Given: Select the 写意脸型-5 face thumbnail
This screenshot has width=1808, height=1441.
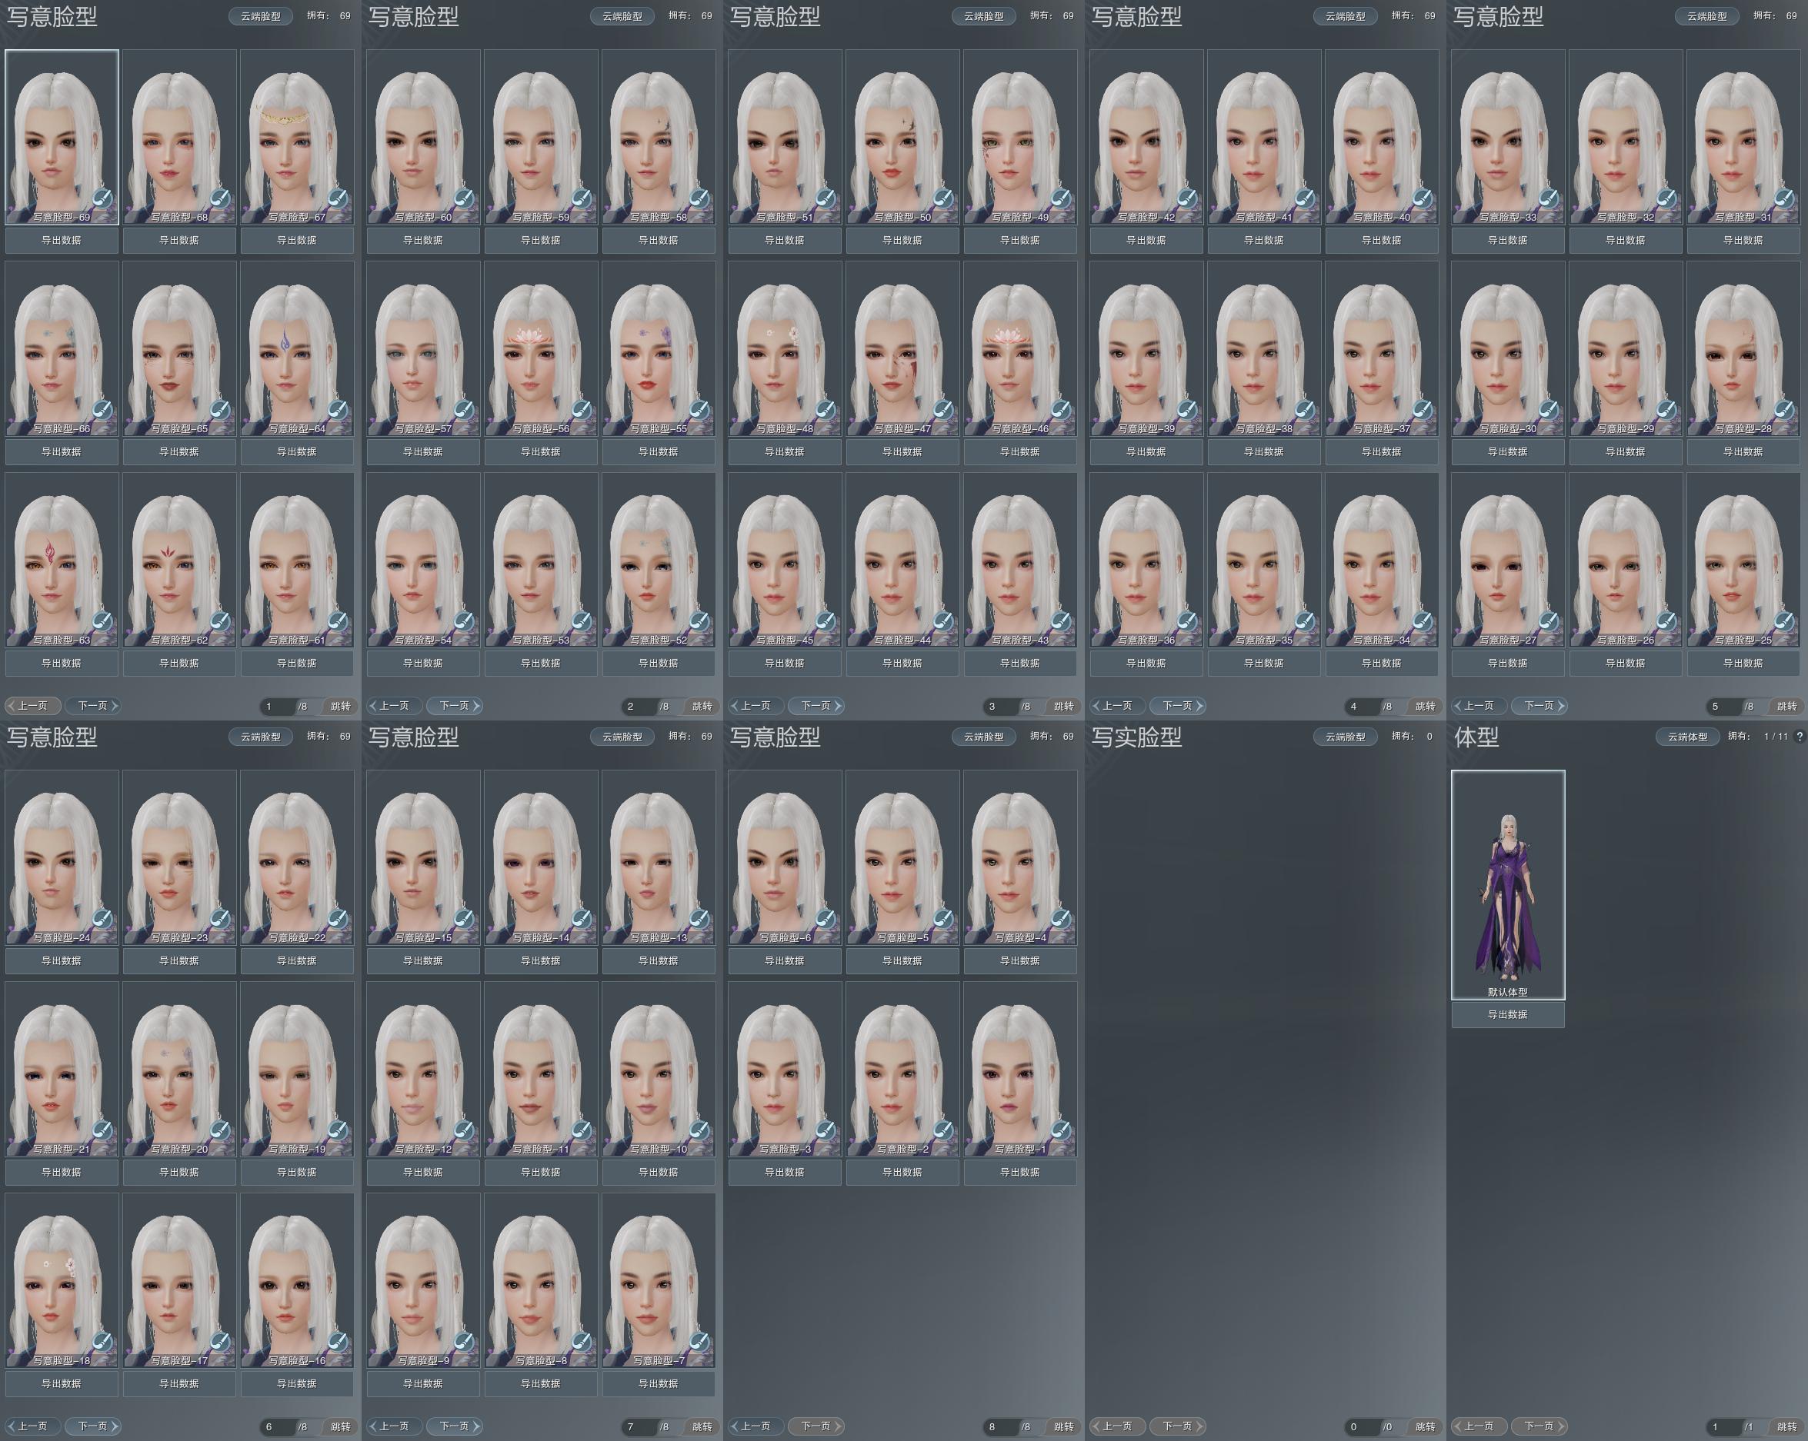Looking at the screenshot, I should point(902,857).
